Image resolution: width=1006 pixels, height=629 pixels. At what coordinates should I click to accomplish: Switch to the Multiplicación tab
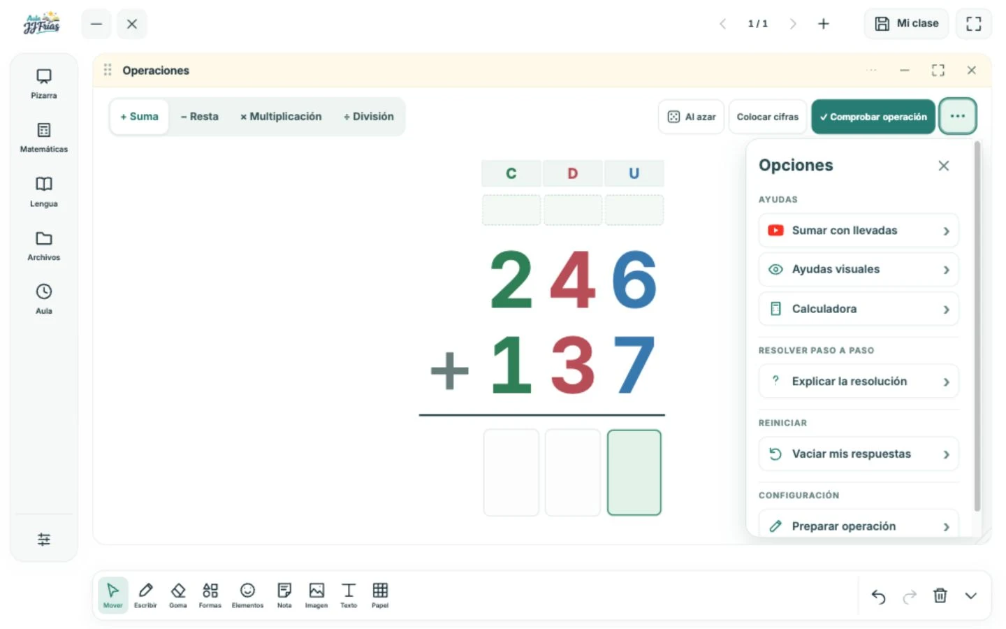[x=281, y=117]
